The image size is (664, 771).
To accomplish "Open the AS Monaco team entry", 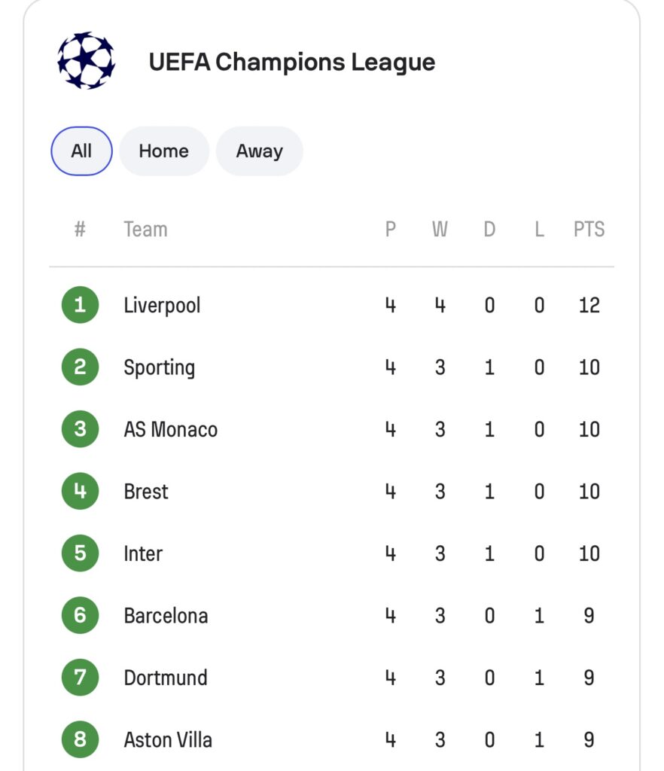I will [171, 429].
